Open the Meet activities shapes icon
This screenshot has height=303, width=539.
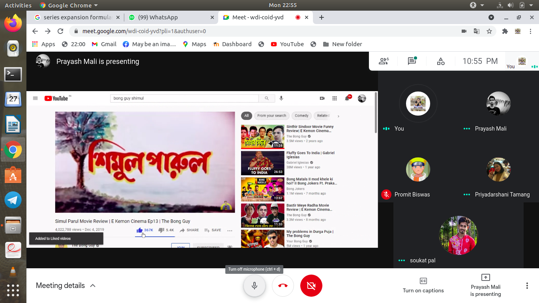coord(441,61)
